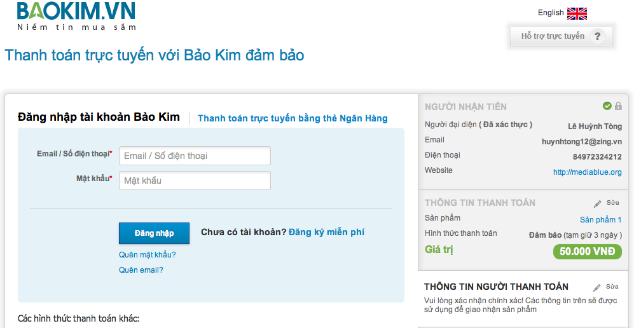Image resolution: width=641 pixels, height=328 pixels.
Task: Click Quên mật khẩu? link
Action: tap(148, 255)
